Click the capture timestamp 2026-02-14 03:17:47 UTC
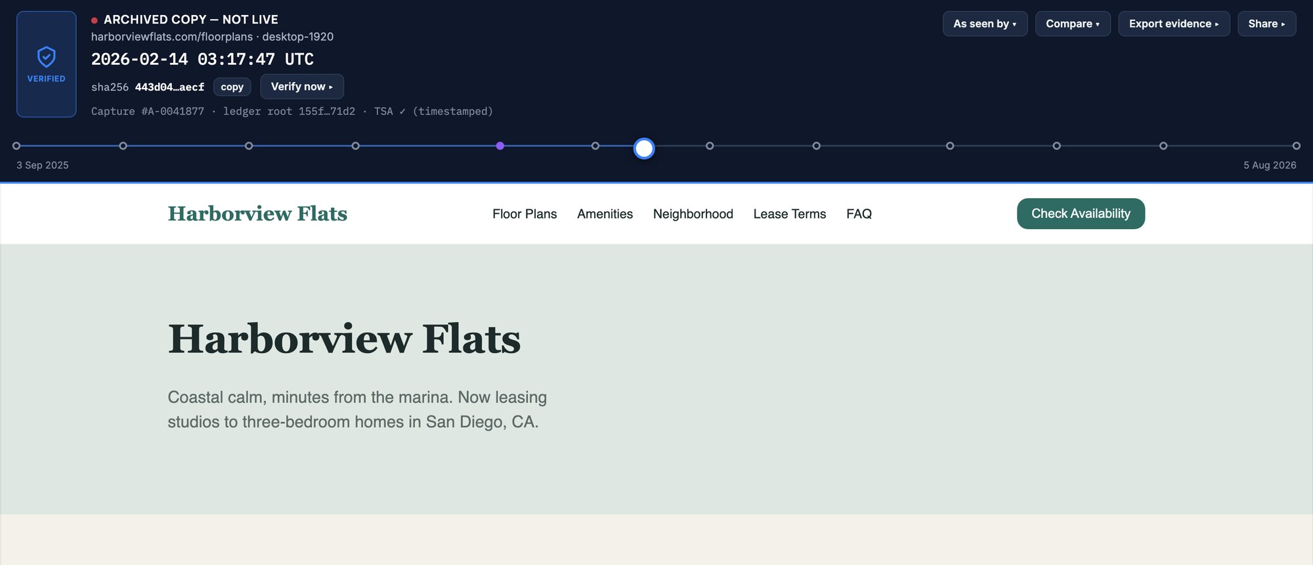The image size is (1313, 565). tap(202, 59)
